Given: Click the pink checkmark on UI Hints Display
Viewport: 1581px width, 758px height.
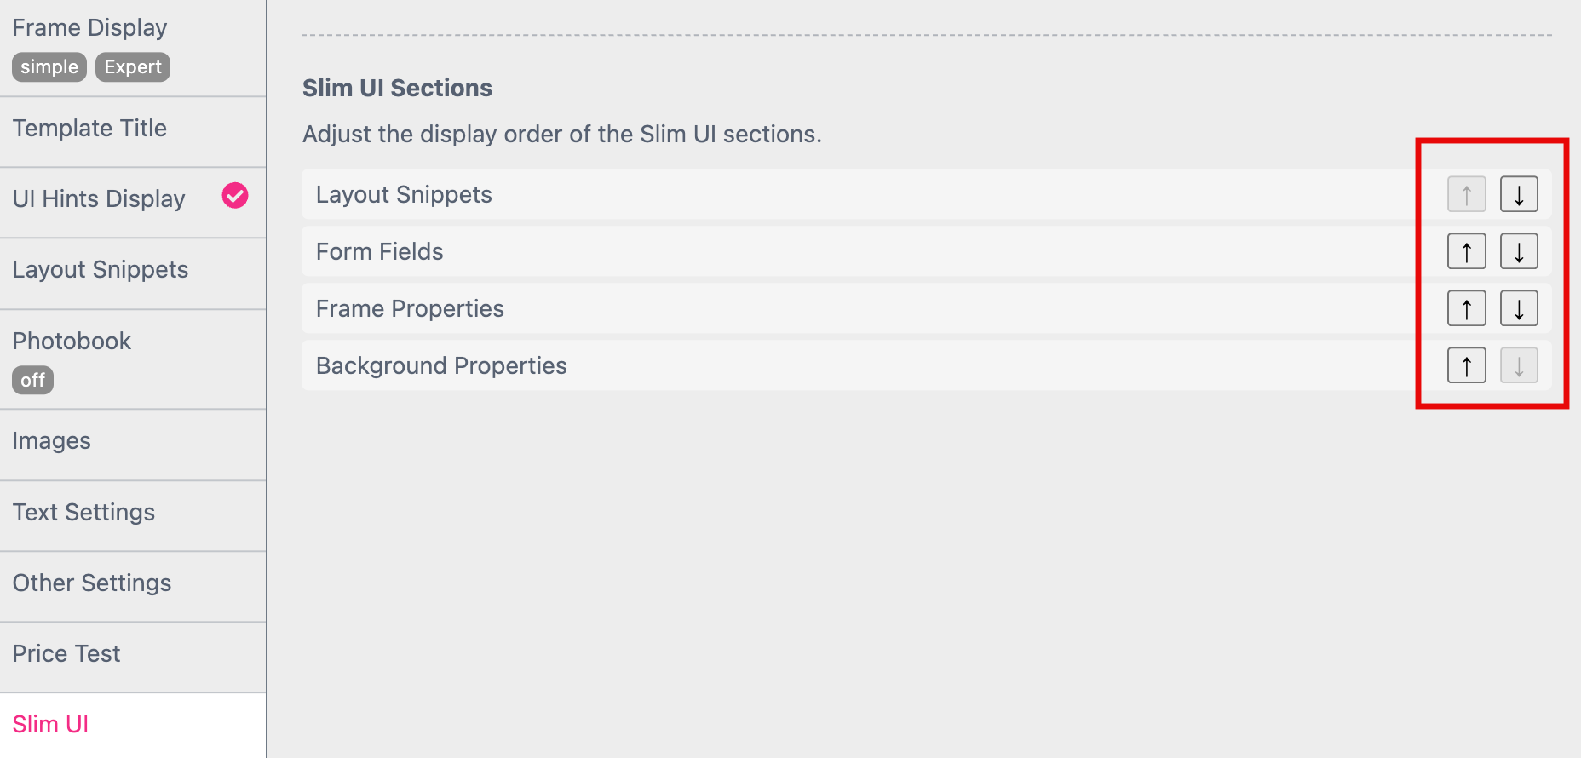Looking at the screenshot, I should (234, 197).
